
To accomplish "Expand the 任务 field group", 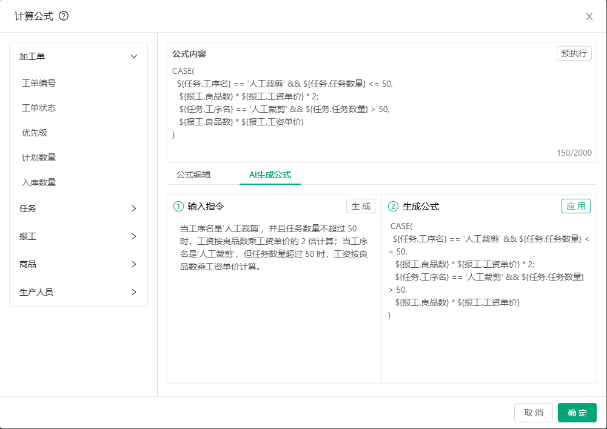I will point(134,208).
